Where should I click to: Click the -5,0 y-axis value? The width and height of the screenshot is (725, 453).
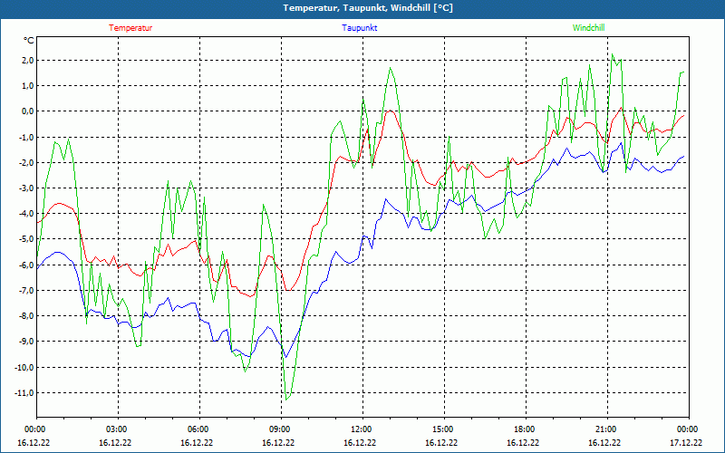(x=26, y=239)
